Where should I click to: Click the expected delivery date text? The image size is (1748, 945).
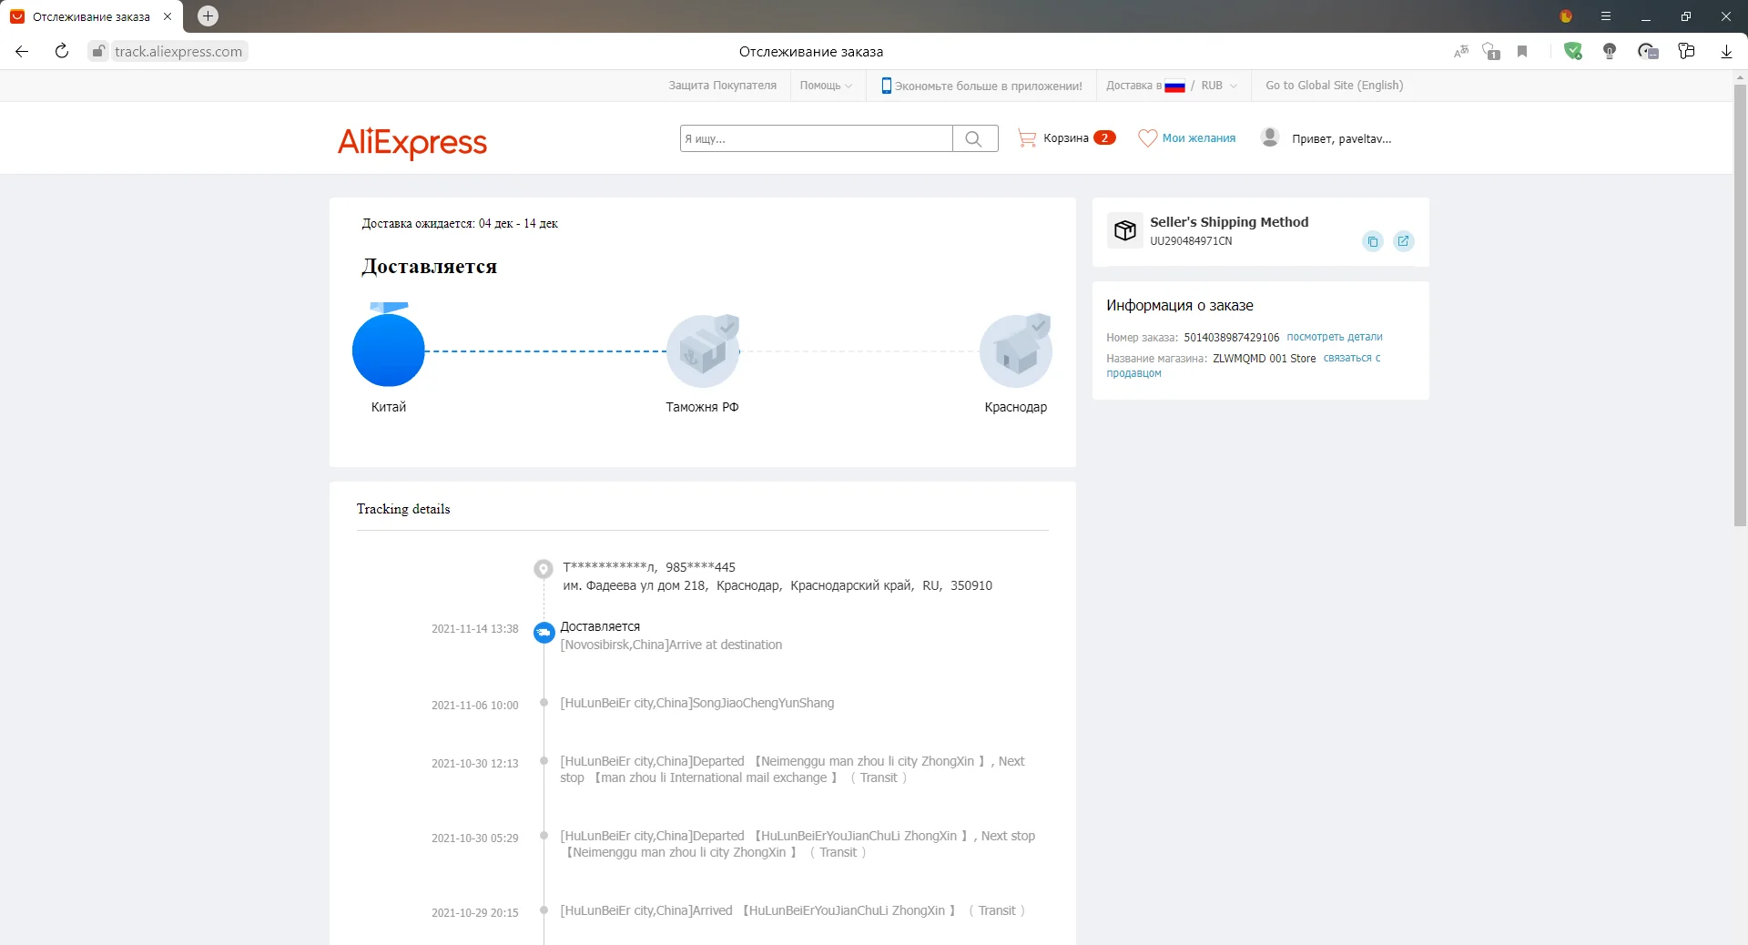[x=460, y=223]
